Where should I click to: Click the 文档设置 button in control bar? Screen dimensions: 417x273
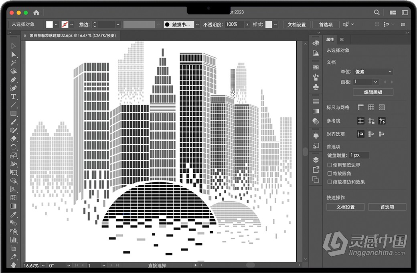coord(297,24)
